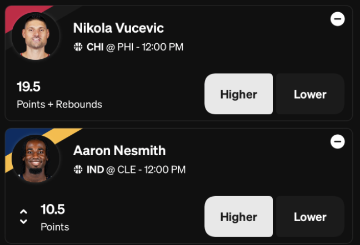
Task: Open Nikola Vucevic player photo
Action: tap(36, 36)
